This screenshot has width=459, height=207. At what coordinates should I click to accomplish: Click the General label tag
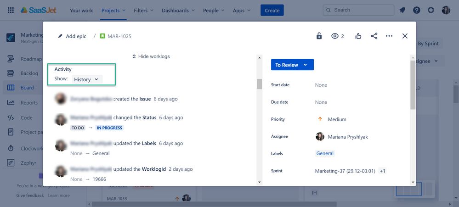pyautogui.click(x=325, y=153)
